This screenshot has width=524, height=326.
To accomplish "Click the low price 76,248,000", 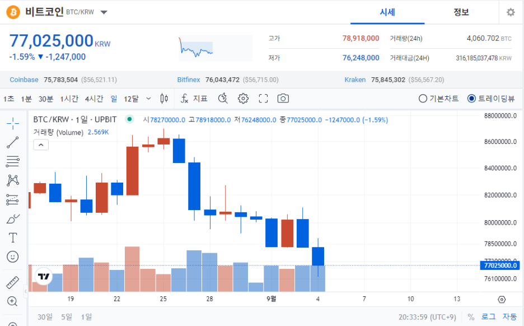I will coord(361,58).
